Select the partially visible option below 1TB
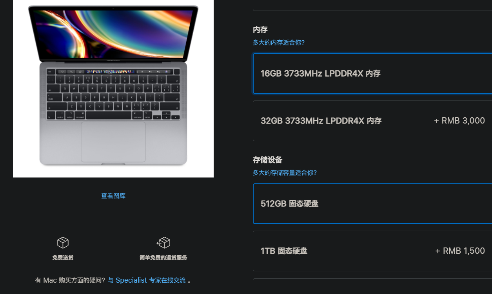Image resolution: width=492 pixels, height=294 pixels. coord(372,286)
